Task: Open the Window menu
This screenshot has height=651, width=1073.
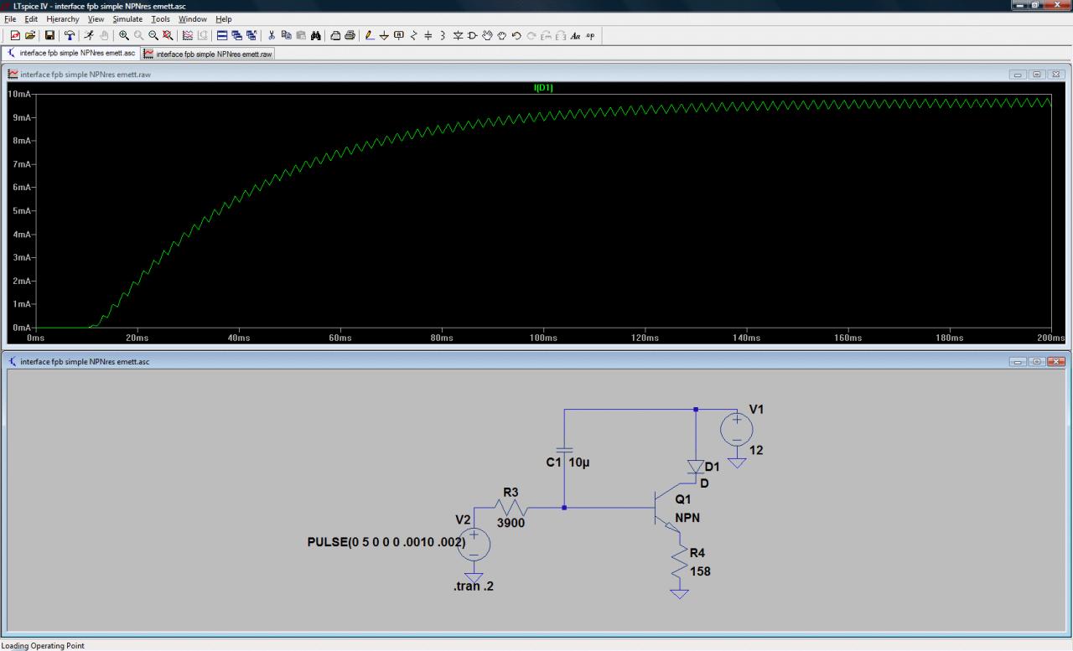Action: (x=193, y=18)
